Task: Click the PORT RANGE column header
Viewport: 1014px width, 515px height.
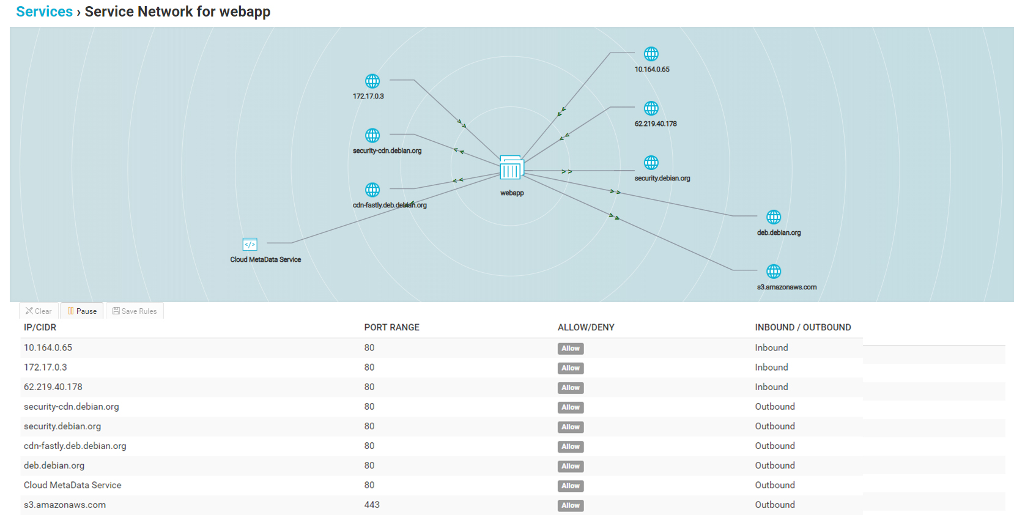Action: pos(391,327)
